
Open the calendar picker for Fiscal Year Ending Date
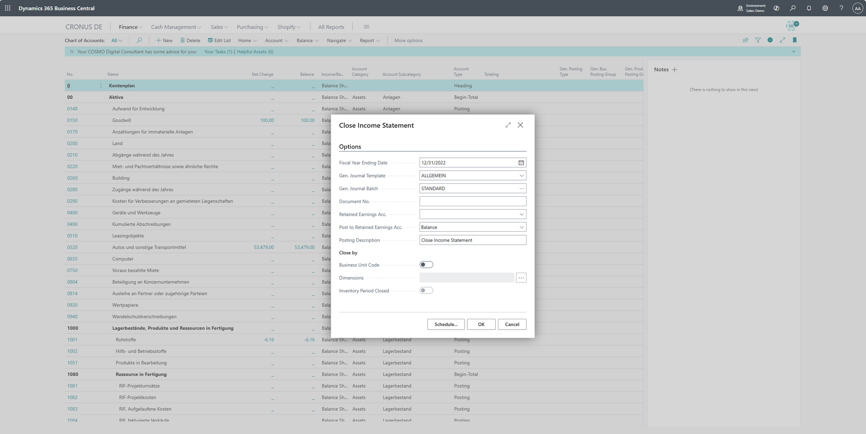[521, 163]
